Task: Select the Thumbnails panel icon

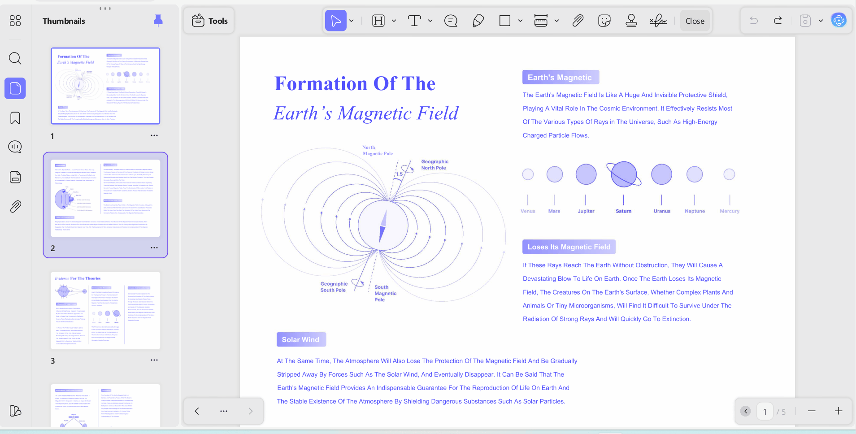Action: 15,88
